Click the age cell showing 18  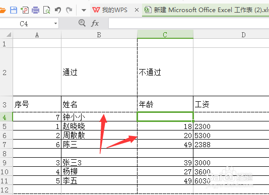[x=165, y=126]
